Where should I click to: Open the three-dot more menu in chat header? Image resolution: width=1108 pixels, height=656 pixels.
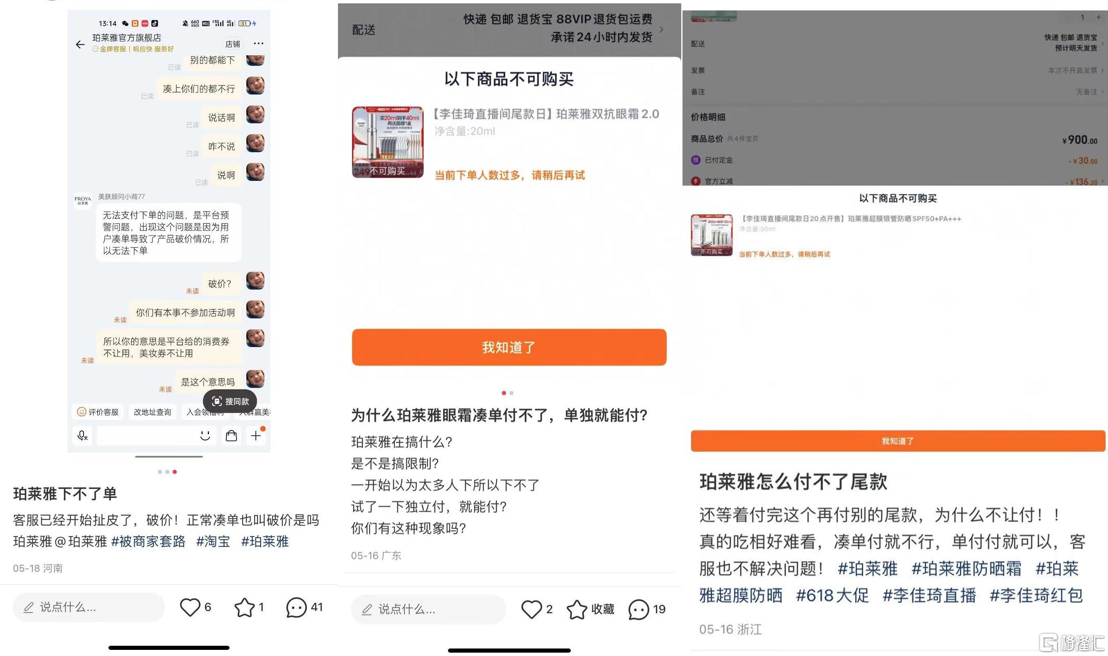(x=259, y=43)
